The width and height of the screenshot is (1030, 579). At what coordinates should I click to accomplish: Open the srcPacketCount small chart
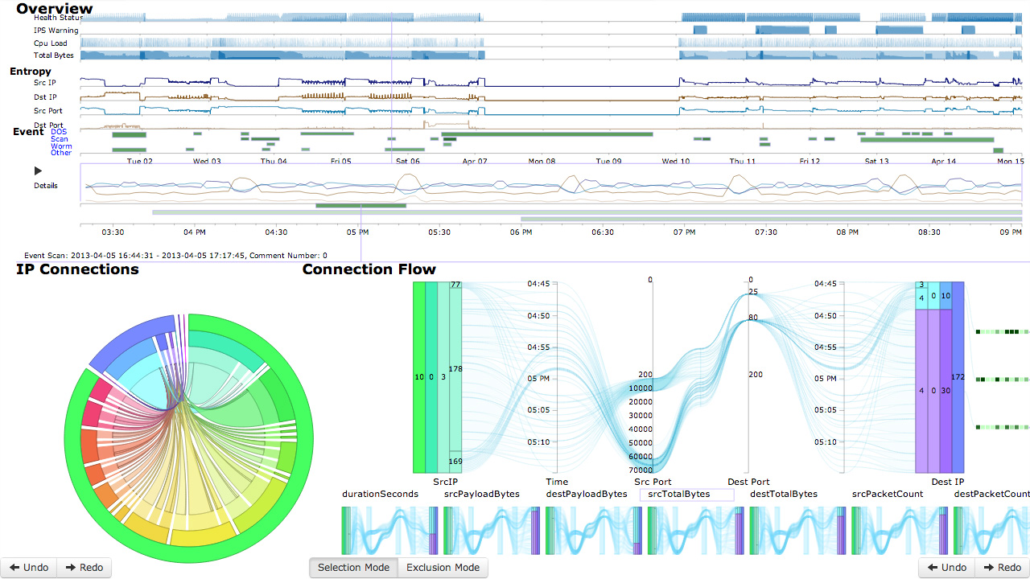pyautogui.click(x=900, y=531)
